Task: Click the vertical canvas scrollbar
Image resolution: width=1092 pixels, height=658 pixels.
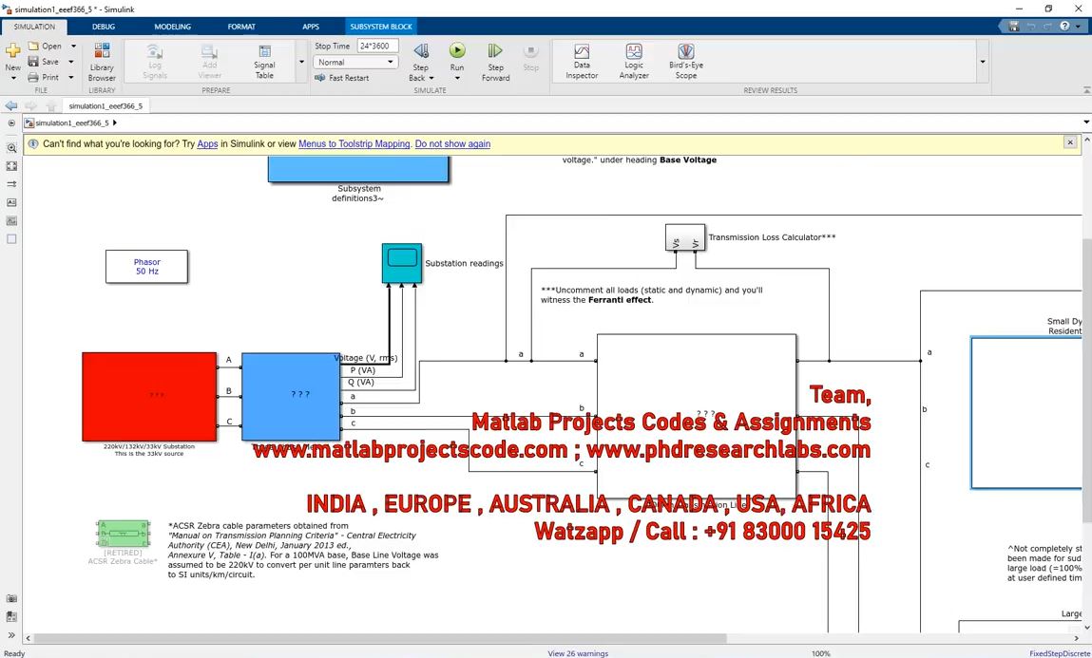Action: pyautogui.click(x=1087, y=382)
